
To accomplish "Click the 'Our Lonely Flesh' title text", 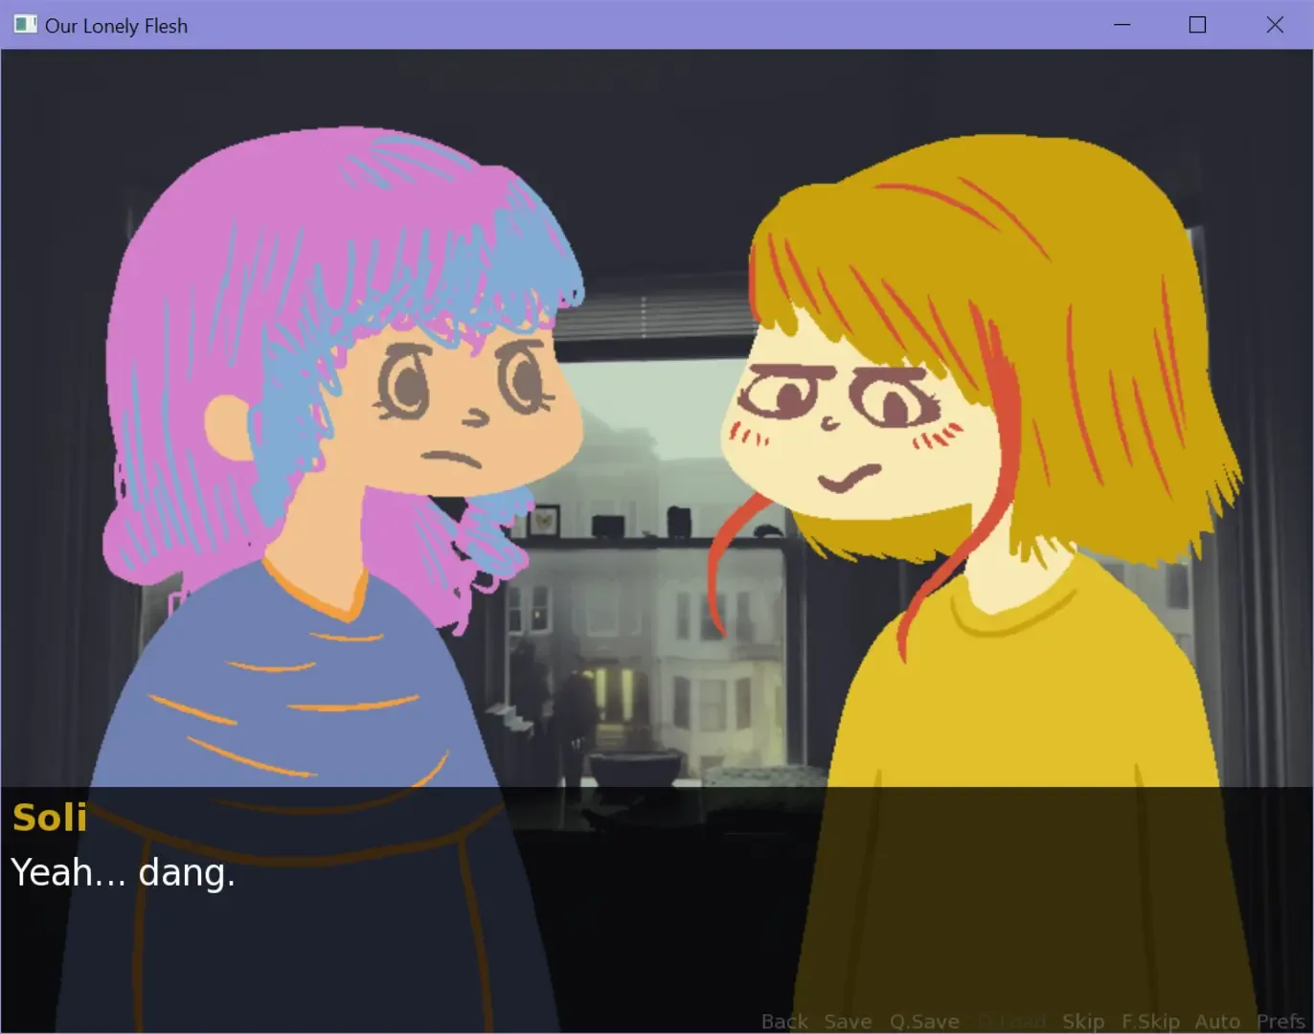I will 118,25.
